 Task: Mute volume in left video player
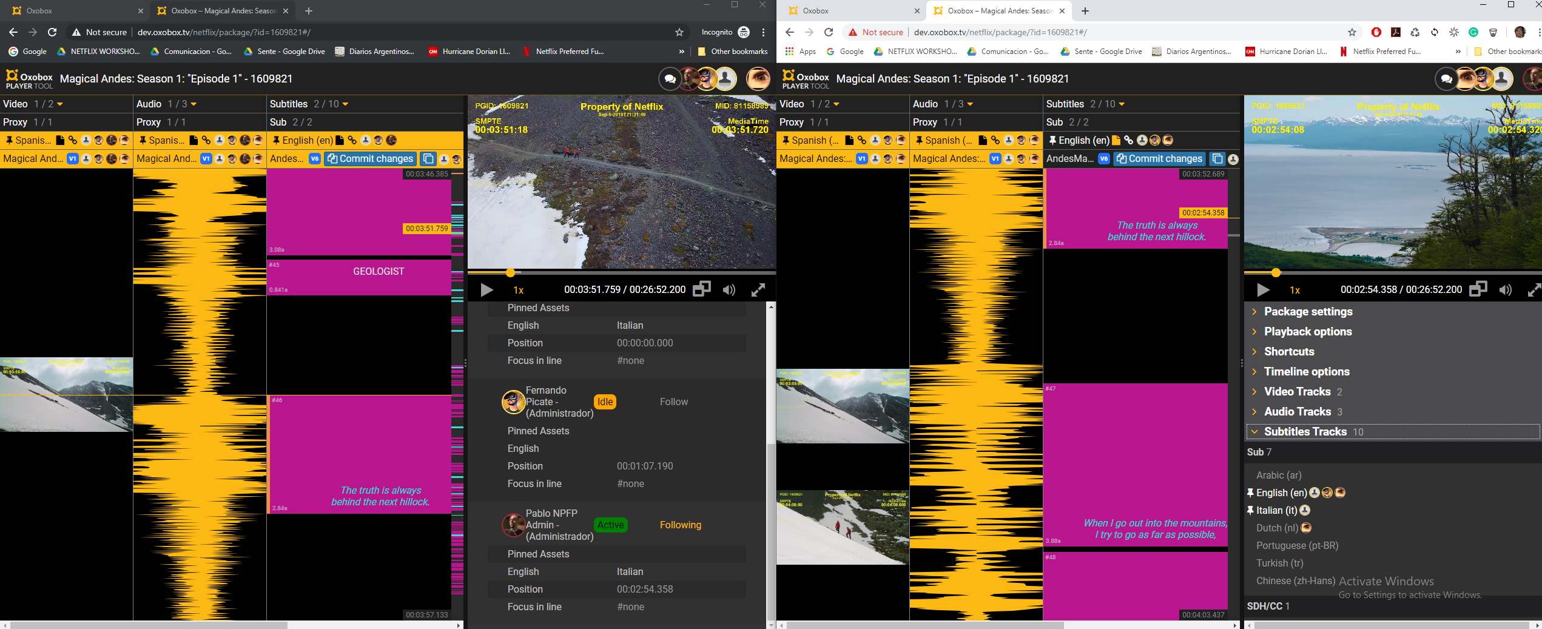729,290
